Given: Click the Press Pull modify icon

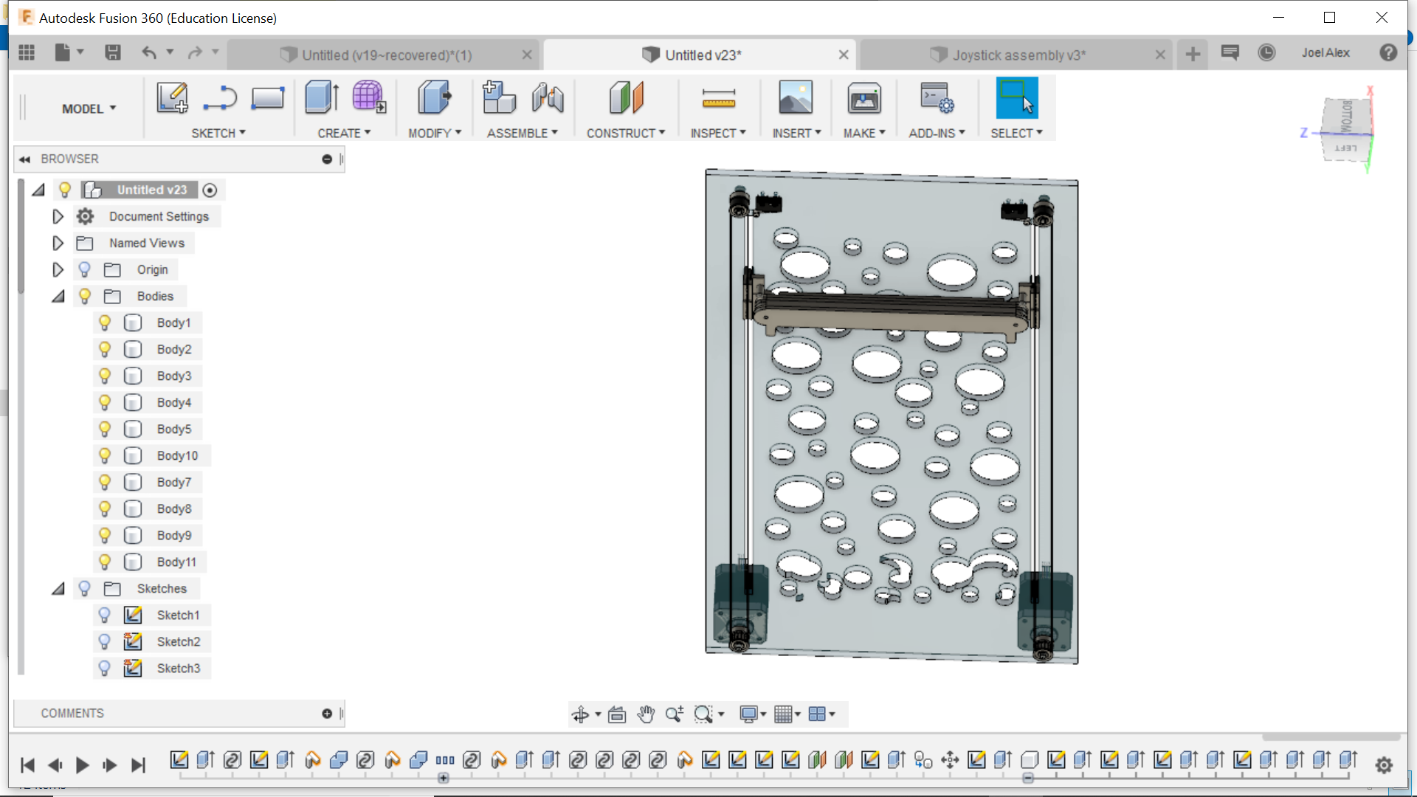Looking at the screenshot, I should click(434, 98).
